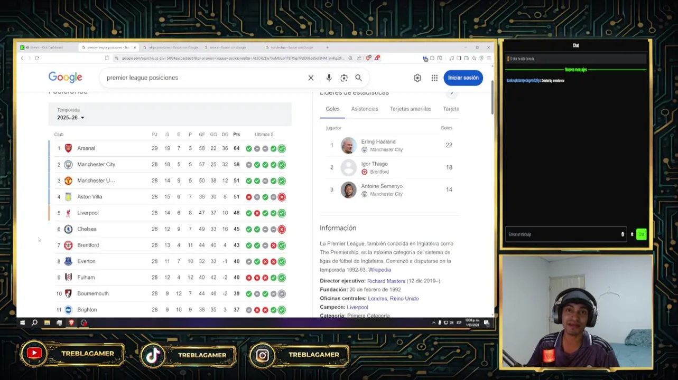Open the emoji picker in chat box
The height and width of the screenshot is (380, 678).
(623, 234)
